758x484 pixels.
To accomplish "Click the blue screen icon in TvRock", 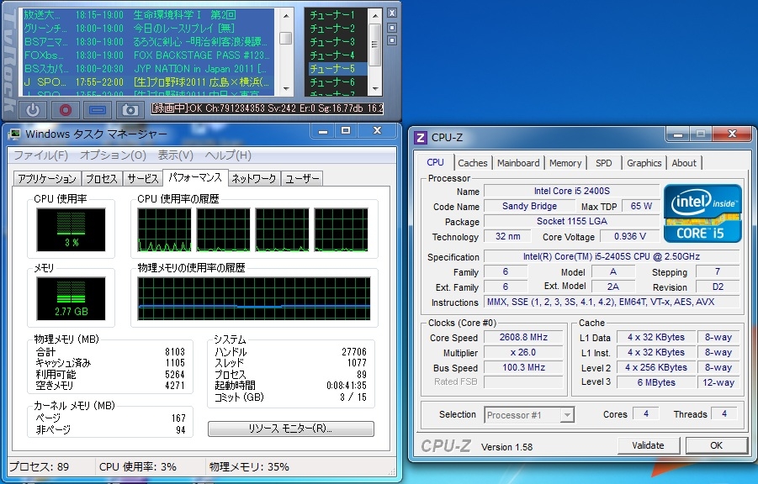I will tap(98, 109).
